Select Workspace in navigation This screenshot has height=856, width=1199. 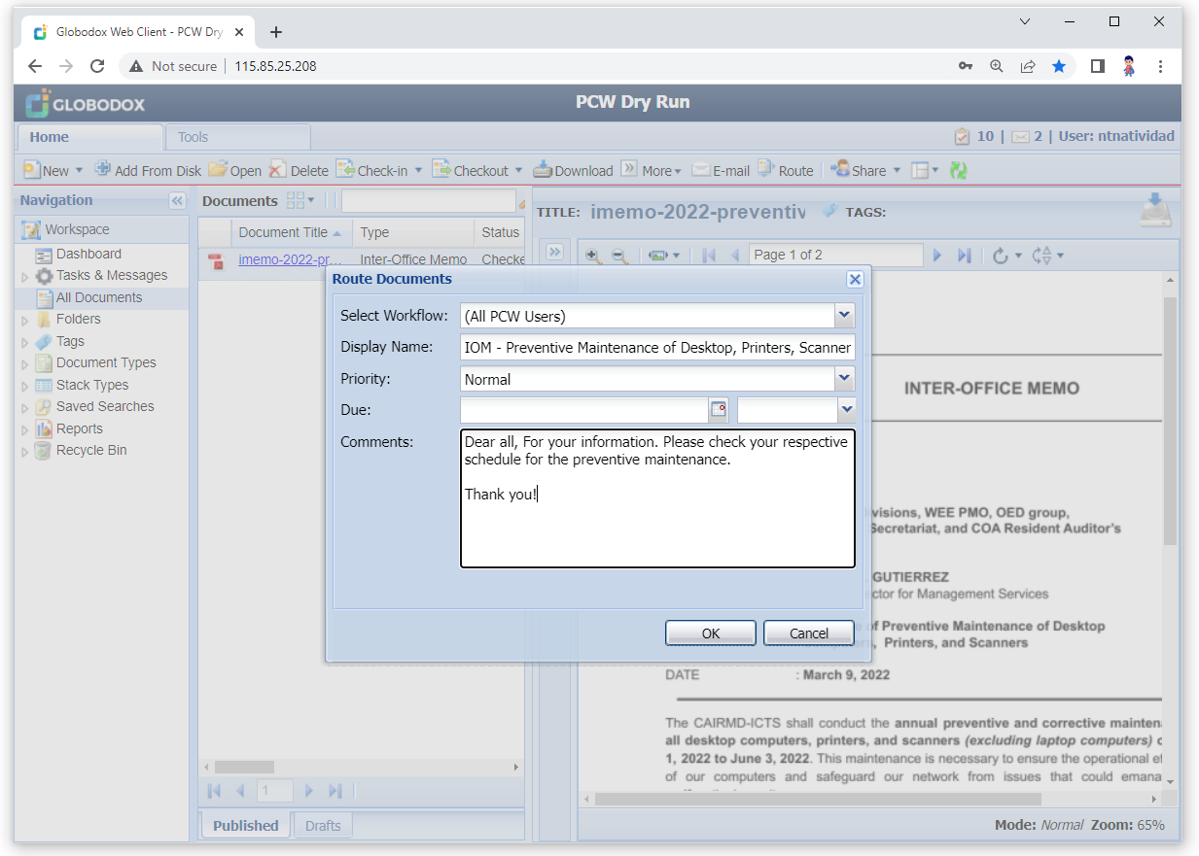(x=77, y=229)
